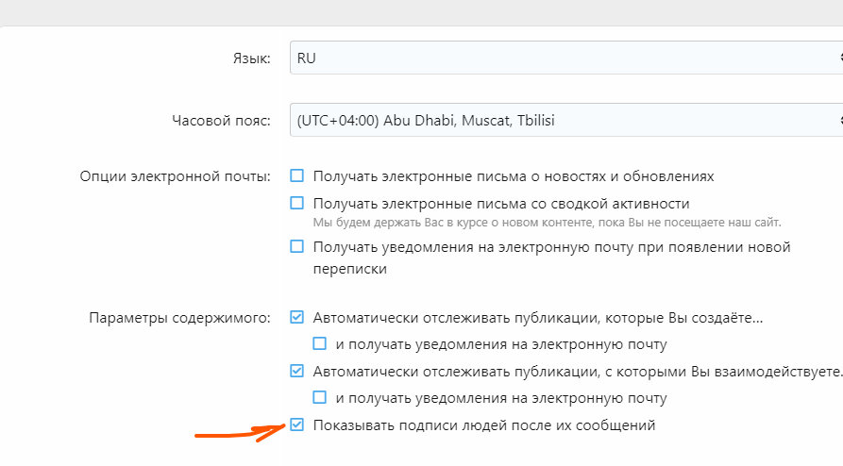Click the Параметры содержимого: section label
The image size is (843, 466).
[179, 318]
